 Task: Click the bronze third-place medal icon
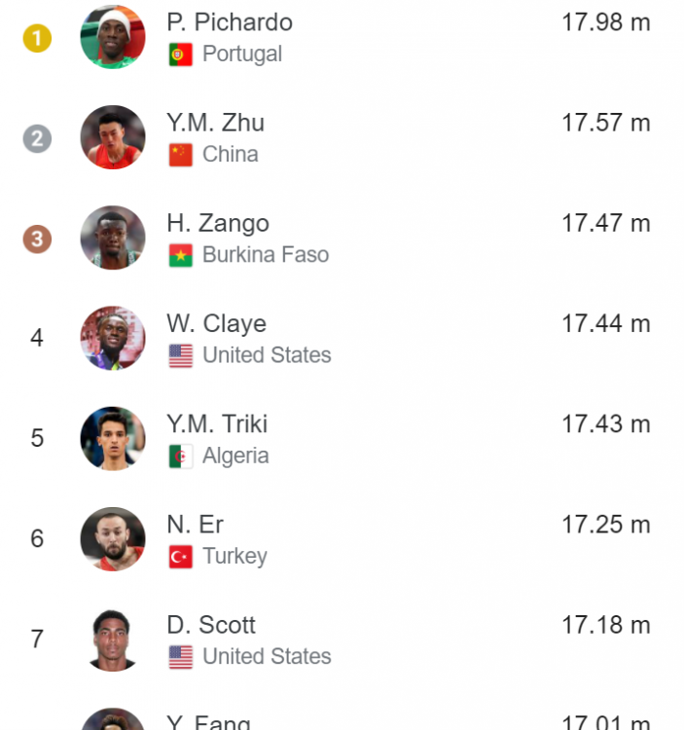coord(37,238)
